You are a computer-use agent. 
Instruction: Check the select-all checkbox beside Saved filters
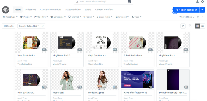click(x=198, y=17)
